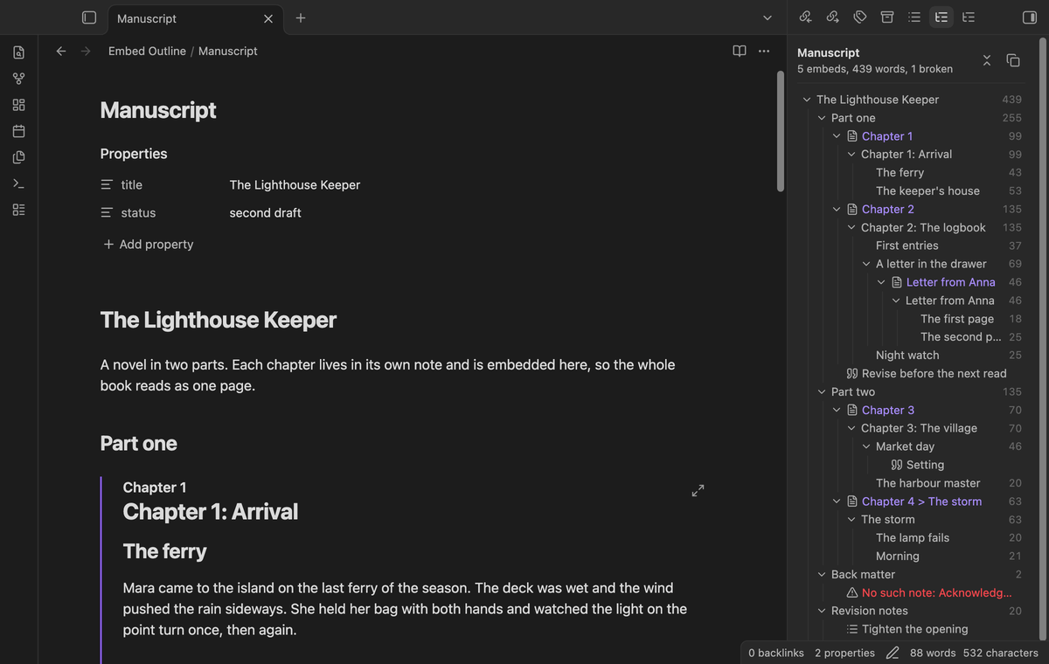The image size is (1049, 664).
Task: Collapse the Part one outline node
Action: click(822, 118)
